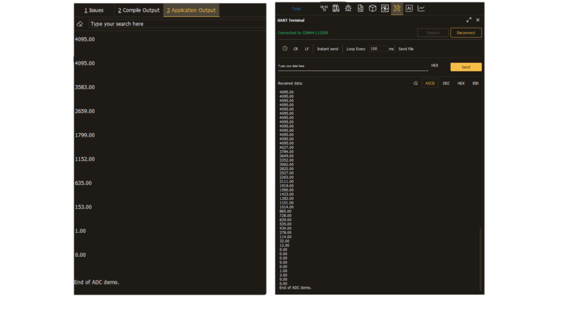Viewport: 564px width, 311px height.
Task: Show received data as HEX
Action: tap(461, 83)
